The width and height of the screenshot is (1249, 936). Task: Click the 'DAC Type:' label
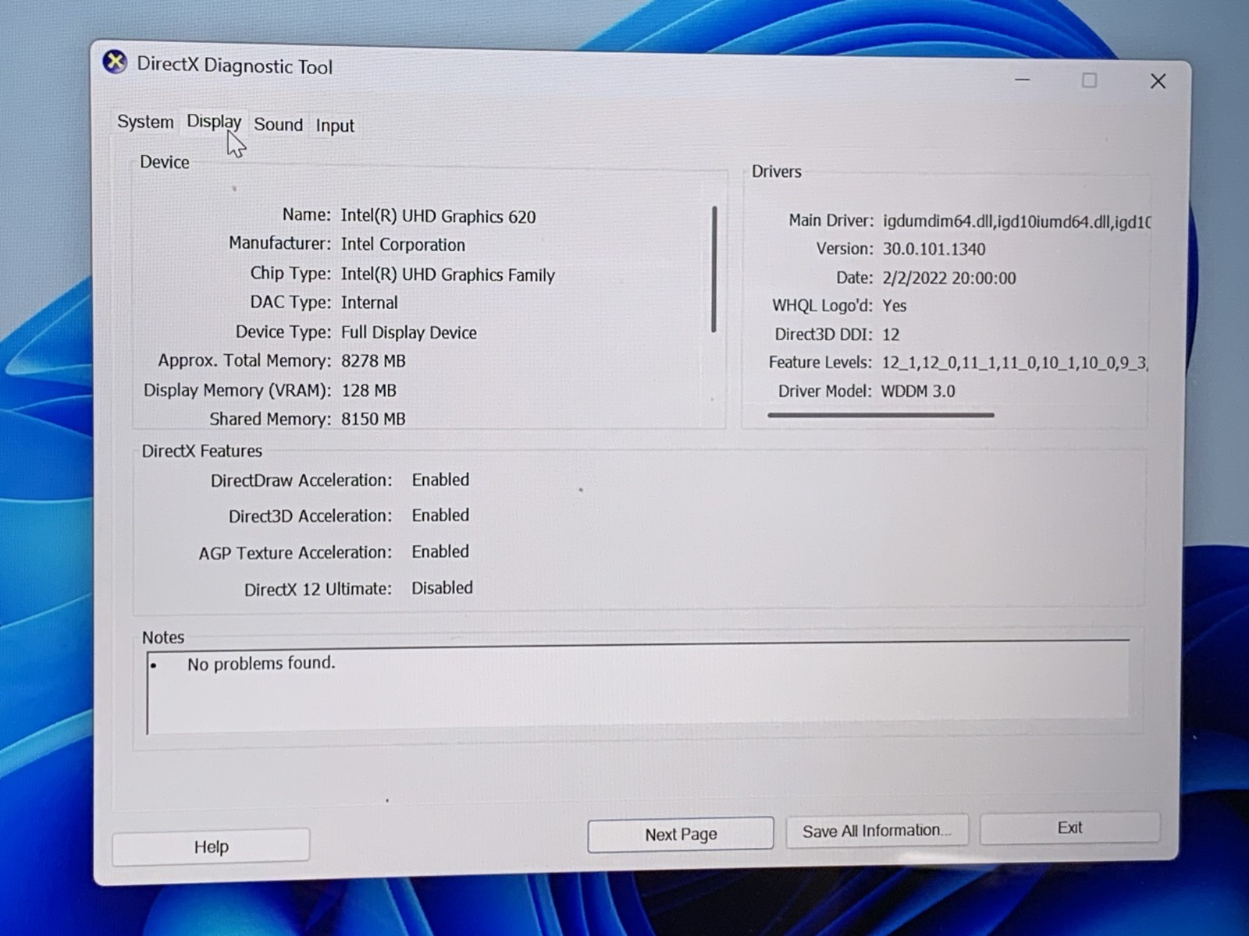(290, 302)
